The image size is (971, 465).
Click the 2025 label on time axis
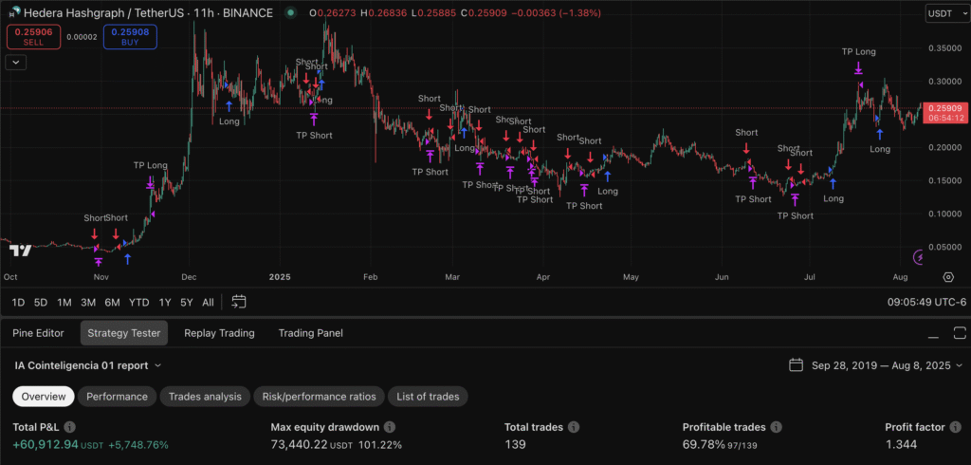282,276
